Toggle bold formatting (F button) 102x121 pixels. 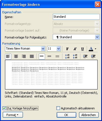[x=67, y=49]
